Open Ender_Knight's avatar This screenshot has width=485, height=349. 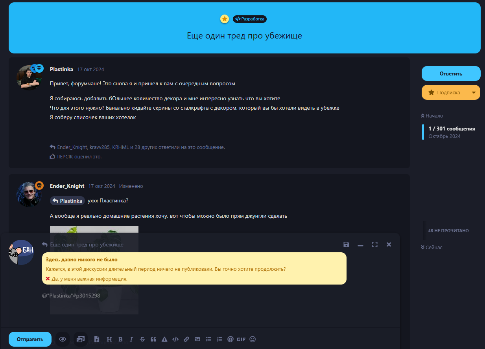tap(29, 194)
